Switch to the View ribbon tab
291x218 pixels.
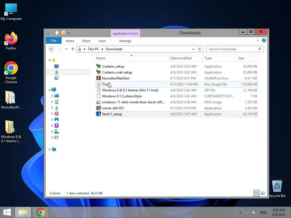click(x=102, y=41)
